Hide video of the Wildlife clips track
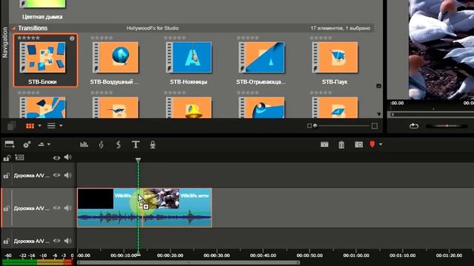This screenshot has width=474, height=266. [56, 208]
